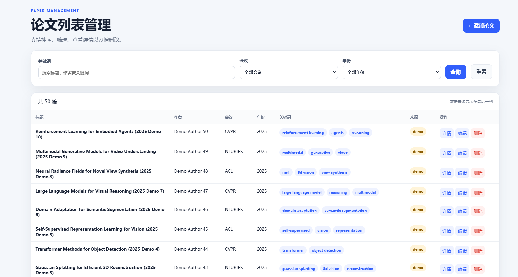Open 详情 for Demo Author 50 paper
518x277 pixels.
point(447,133)
